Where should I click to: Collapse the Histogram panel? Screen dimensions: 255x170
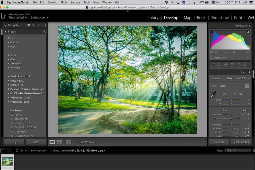pos(250,25)
